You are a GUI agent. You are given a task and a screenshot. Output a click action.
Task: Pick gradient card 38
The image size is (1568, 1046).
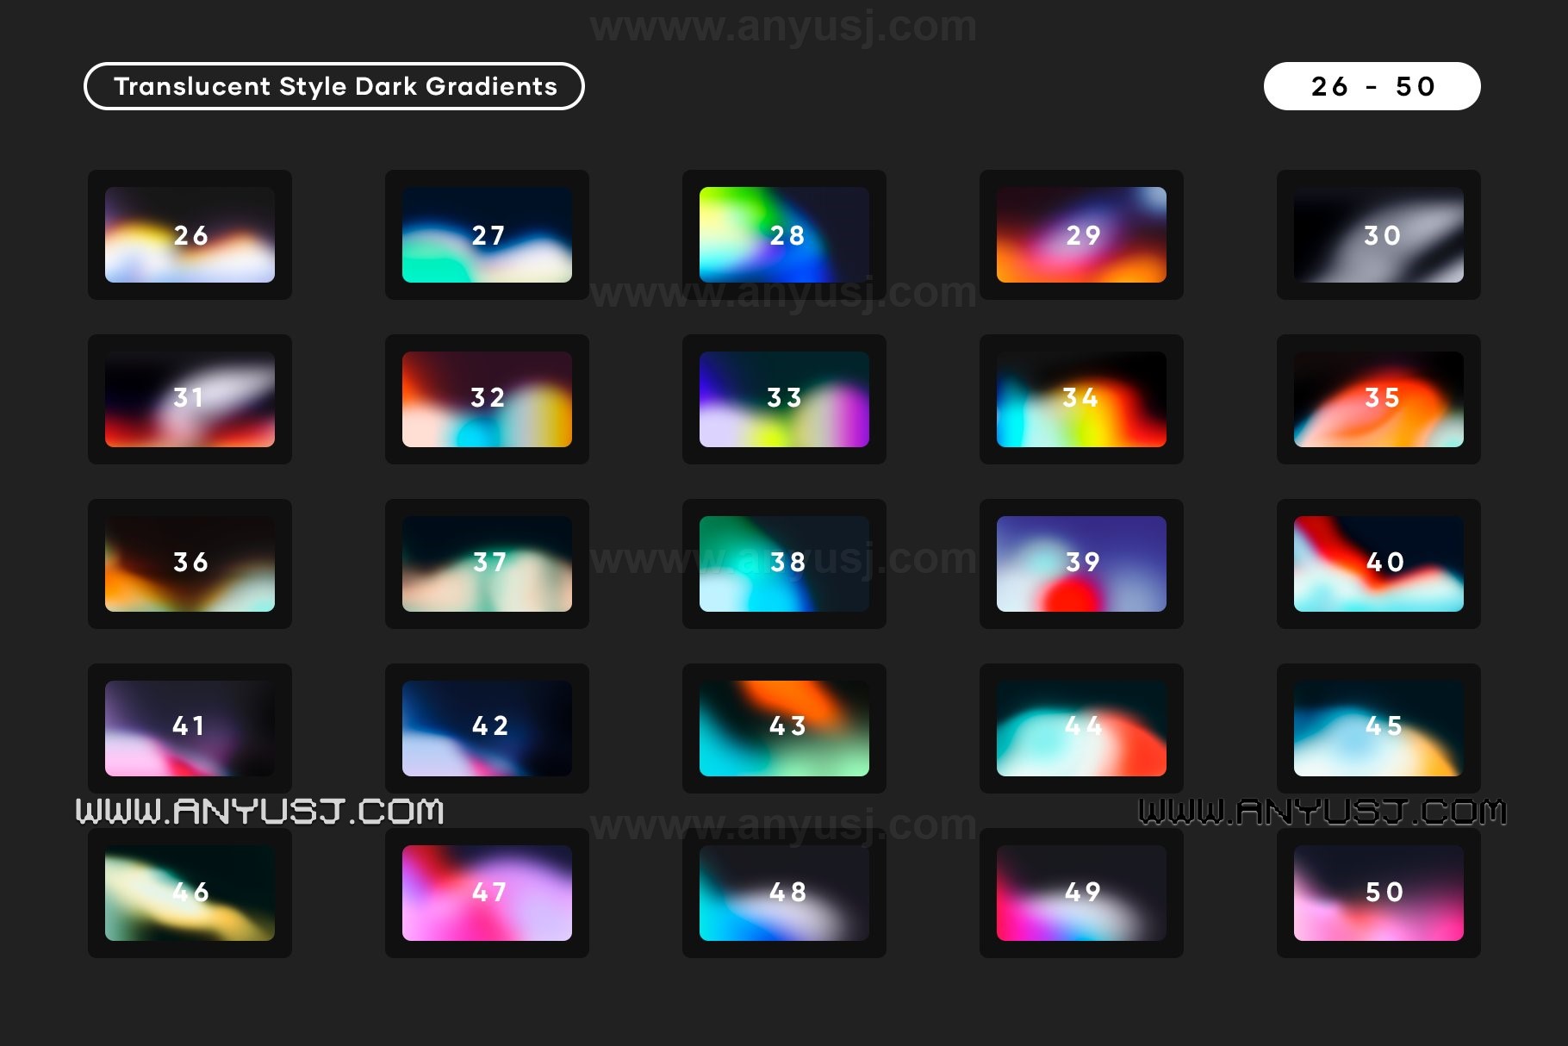click(x=784, y=563)
